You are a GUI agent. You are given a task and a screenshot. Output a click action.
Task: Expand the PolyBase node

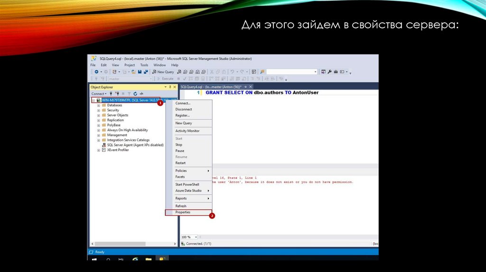click(99, 125)
